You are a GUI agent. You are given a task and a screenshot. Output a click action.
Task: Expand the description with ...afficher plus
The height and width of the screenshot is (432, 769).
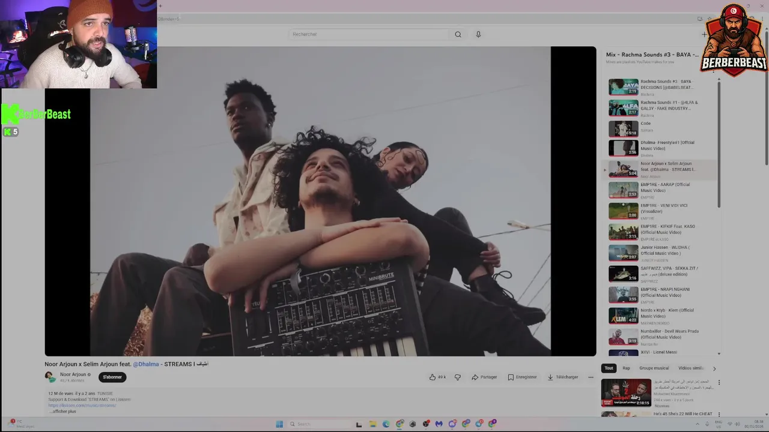coord(62,411)
